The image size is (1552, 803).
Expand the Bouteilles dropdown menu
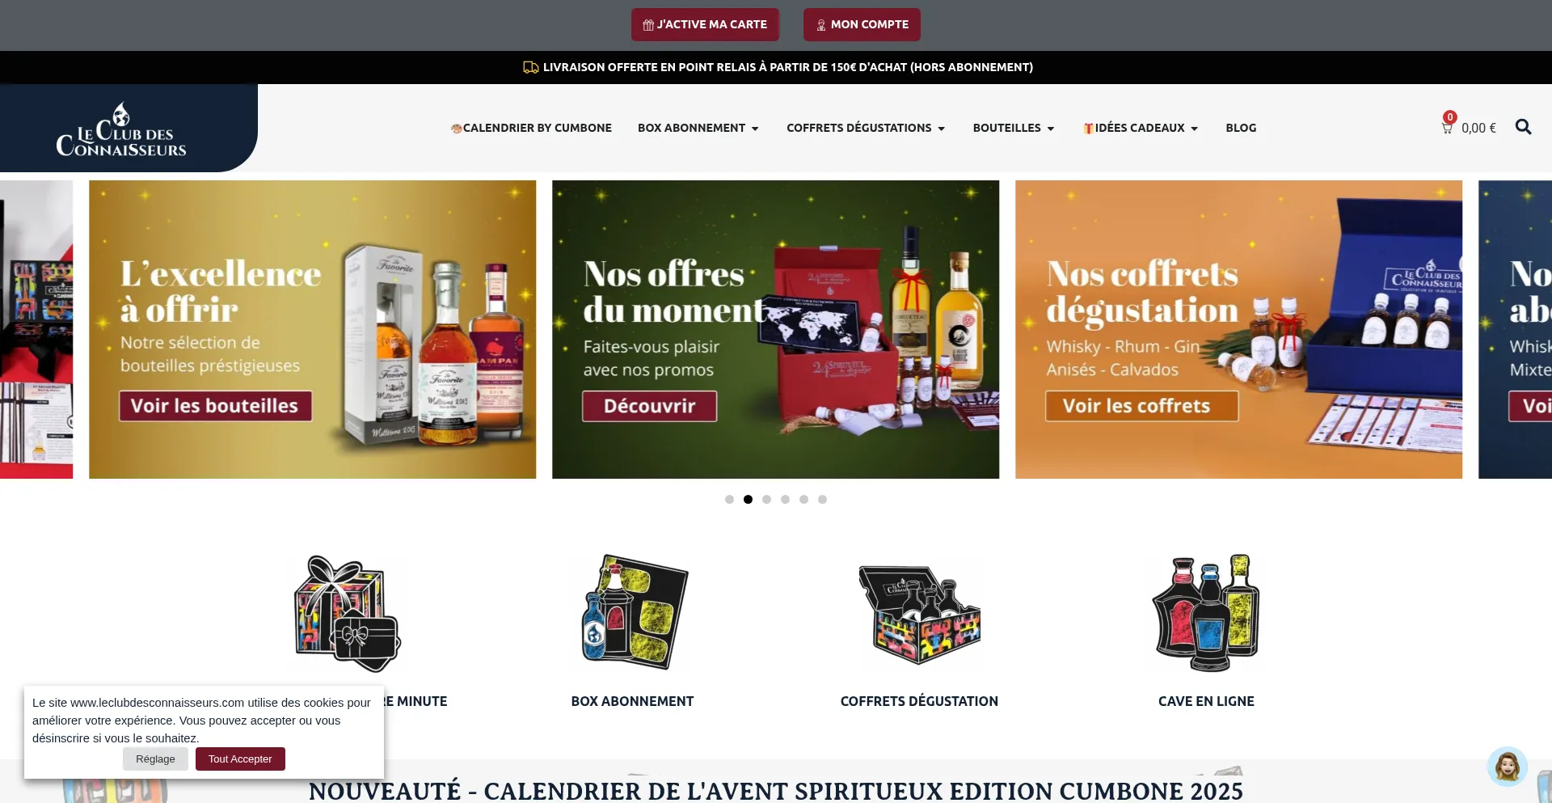[1014, 128]
